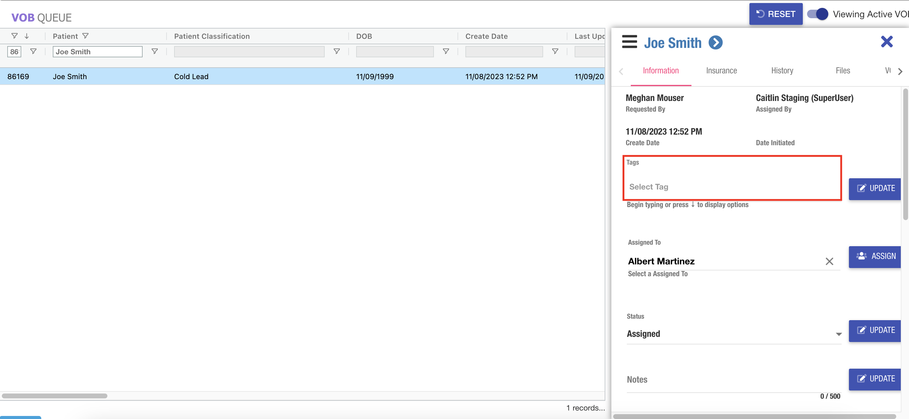Click filter funnel for DOB filter field
The height and width of the screenshot is (419, 909).
[446, 52]
